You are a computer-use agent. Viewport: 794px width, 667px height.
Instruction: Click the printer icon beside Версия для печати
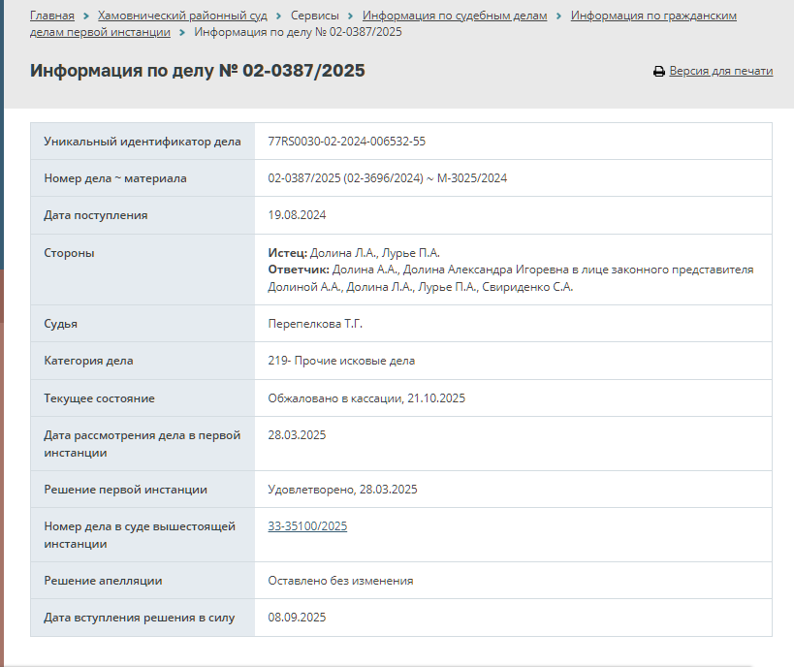point(658,72)
